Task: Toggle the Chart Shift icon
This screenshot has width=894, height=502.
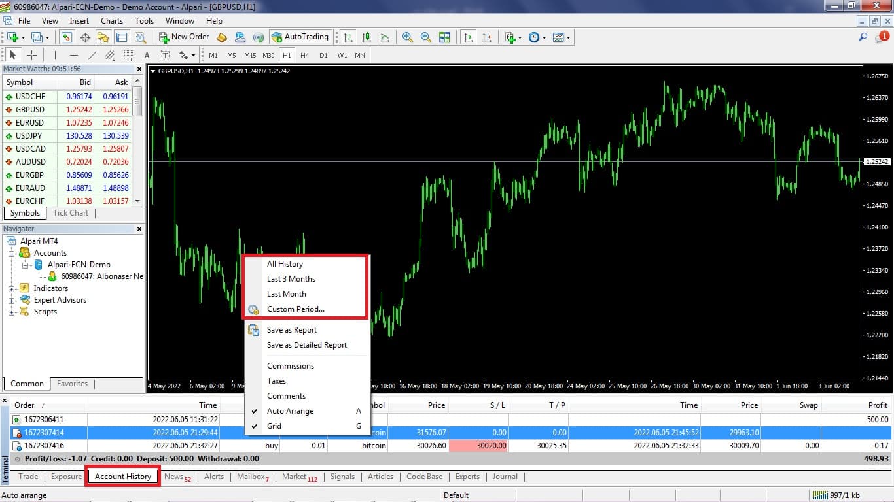Action: 487,37
